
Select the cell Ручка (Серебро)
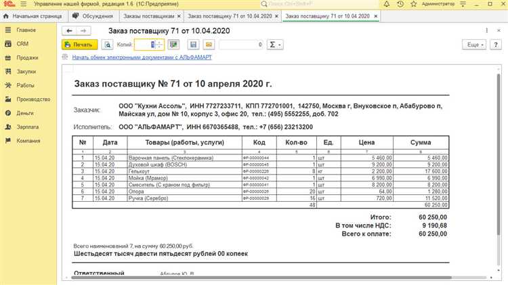pyautogui.click(x=184, y=198)
